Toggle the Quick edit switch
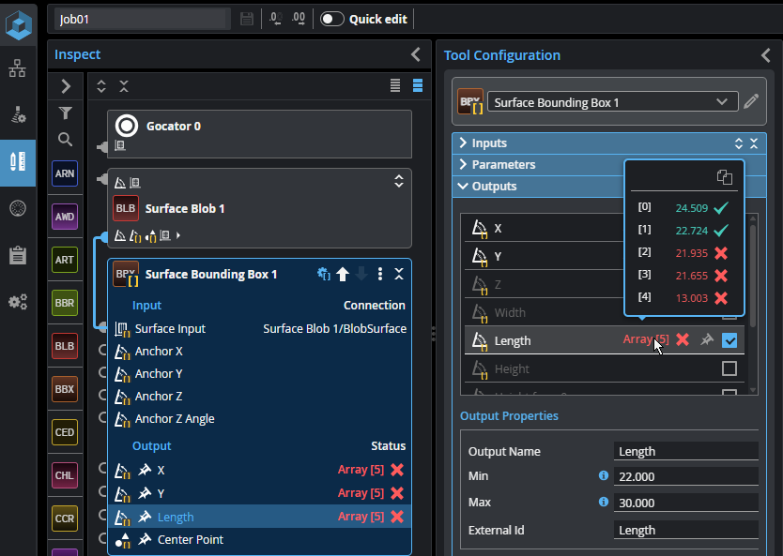Viewport: 783px width, 556px height. click(x=331, y=19)
